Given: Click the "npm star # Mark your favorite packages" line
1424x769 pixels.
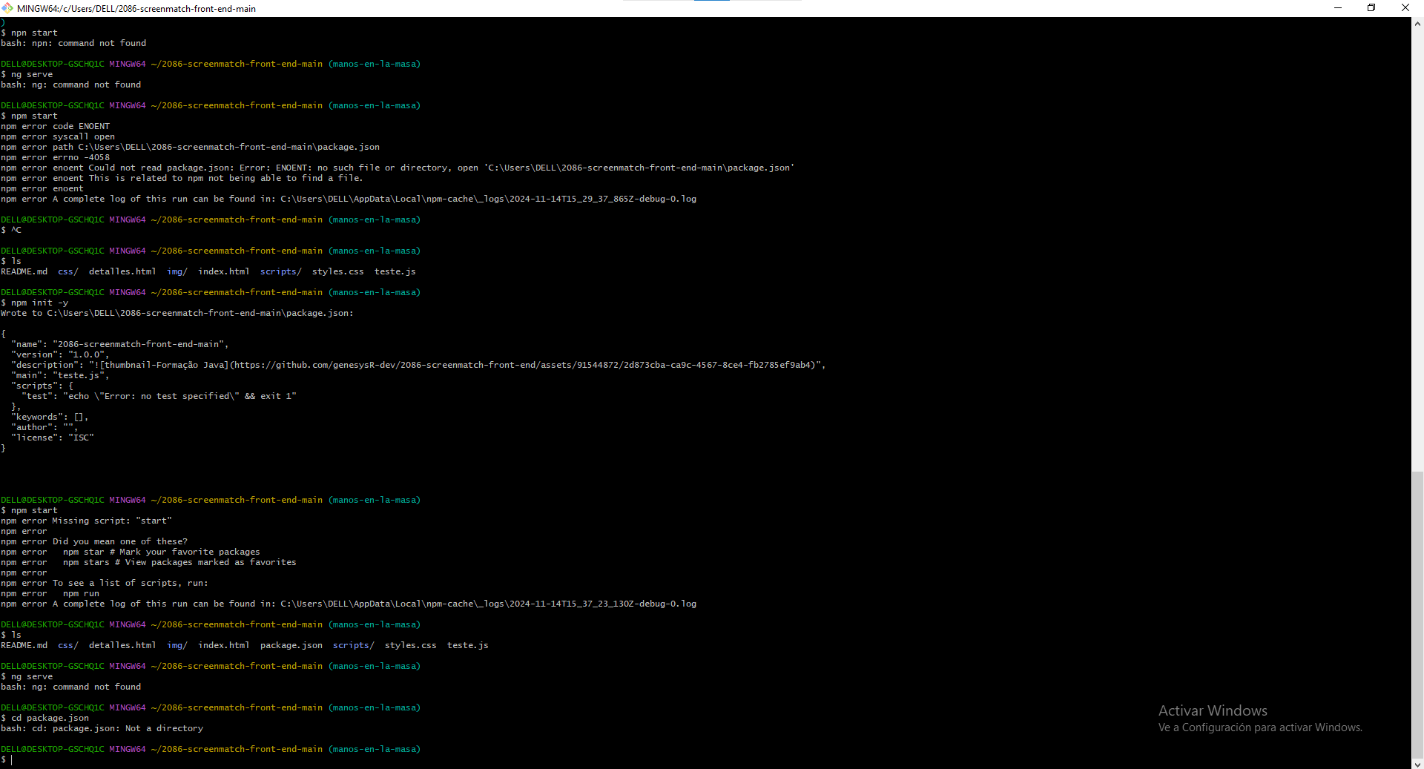Looking at the screenshot, I should tap(131, 552).
